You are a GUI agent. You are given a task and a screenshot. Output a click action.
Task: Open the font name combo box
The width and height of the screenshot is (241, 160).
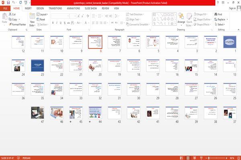coord(60,16)
